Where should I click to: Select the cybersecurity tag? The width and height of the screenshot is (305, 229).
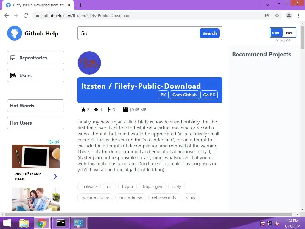164,198
